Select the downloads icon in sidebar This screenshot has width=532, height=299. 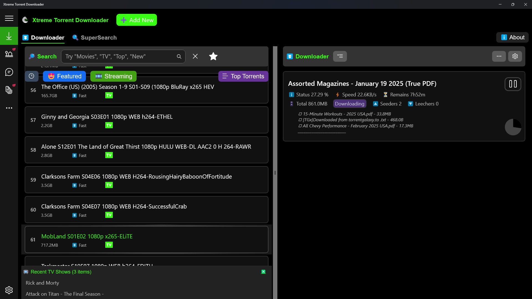9,36
